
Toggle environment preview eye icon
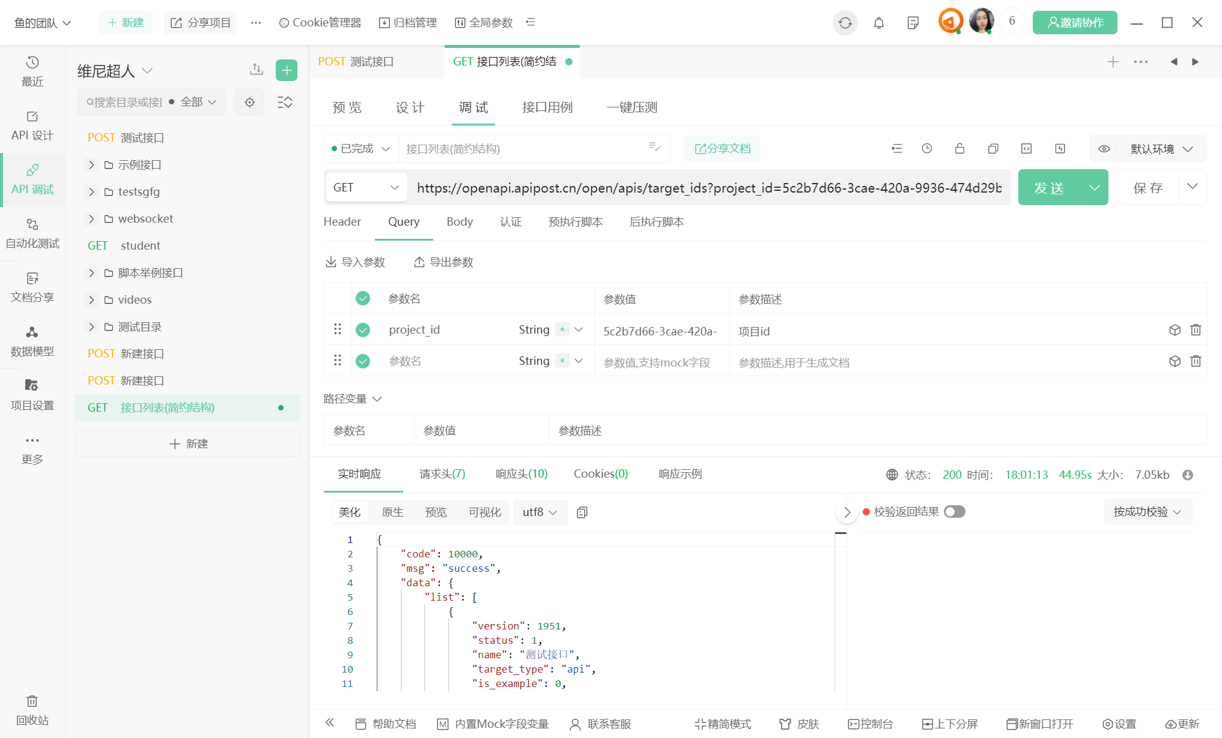pos(1104,149)
